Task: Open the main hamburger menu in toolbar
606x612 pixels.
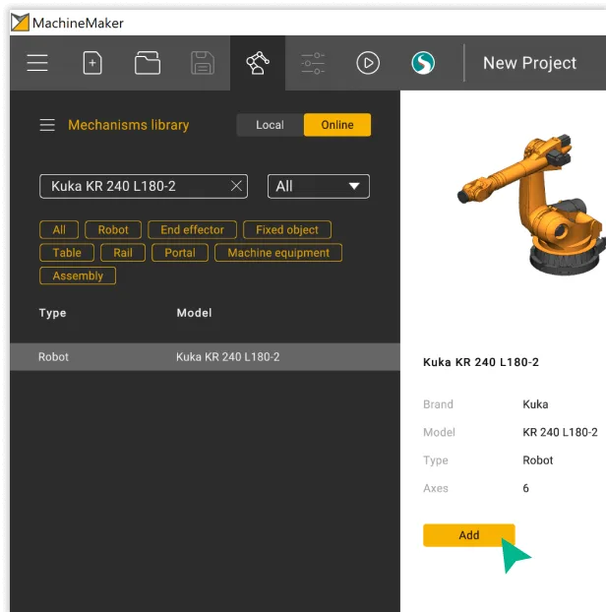Action: click(37, 63)
